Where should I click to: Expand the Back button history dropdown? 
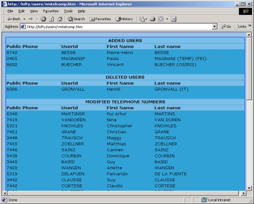(24, 19)
